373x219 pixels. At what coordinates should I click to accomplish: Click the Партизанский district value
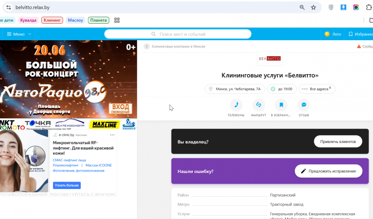pyautogui.click(x=283, y=195)
